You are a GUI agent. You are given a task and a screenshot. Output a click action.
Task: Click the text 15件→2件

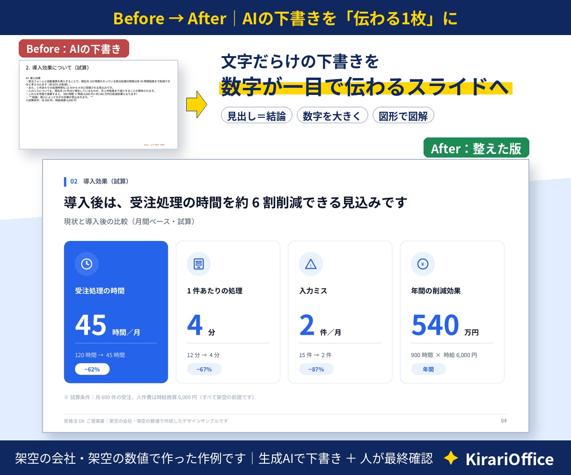(x=315, y=355)
